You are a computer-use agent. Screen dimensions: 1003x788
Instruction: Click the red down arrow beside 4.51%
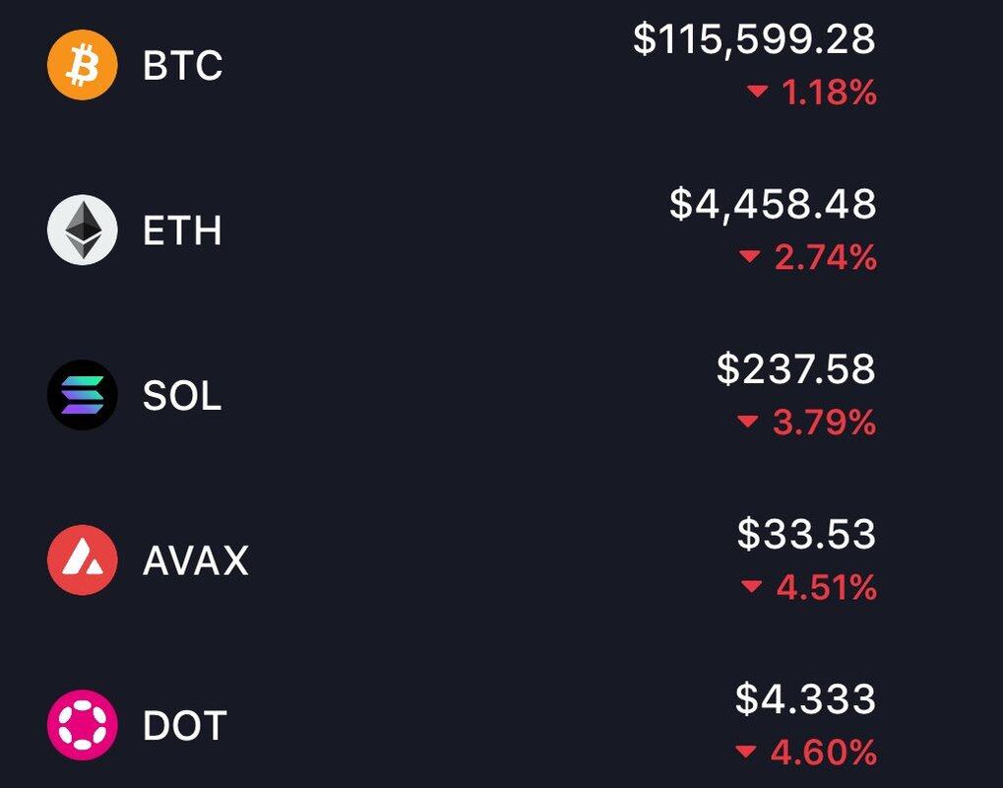[x=752, y=586]
